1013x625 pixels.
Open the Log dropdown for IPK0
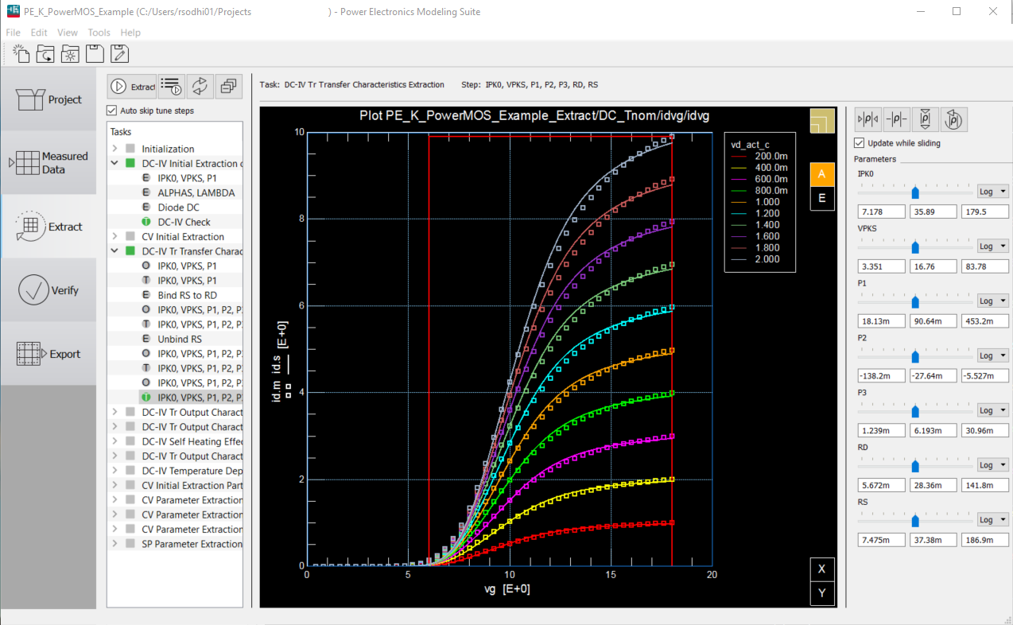tap(992, 192)
